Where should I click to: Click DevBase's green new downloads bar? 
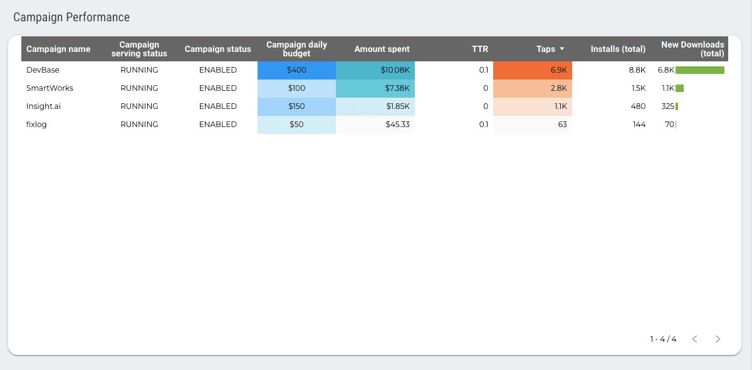point(700,70)
